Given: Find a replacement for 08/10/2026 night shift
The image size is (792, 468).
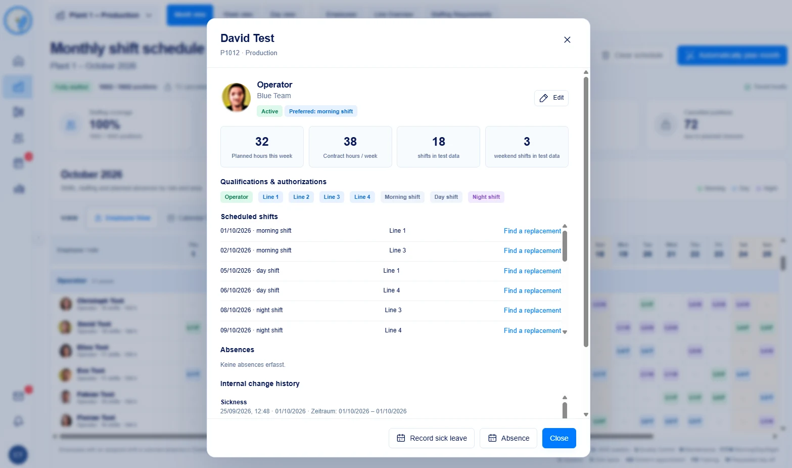Looking at the screenshot, I should coord(532,311).
